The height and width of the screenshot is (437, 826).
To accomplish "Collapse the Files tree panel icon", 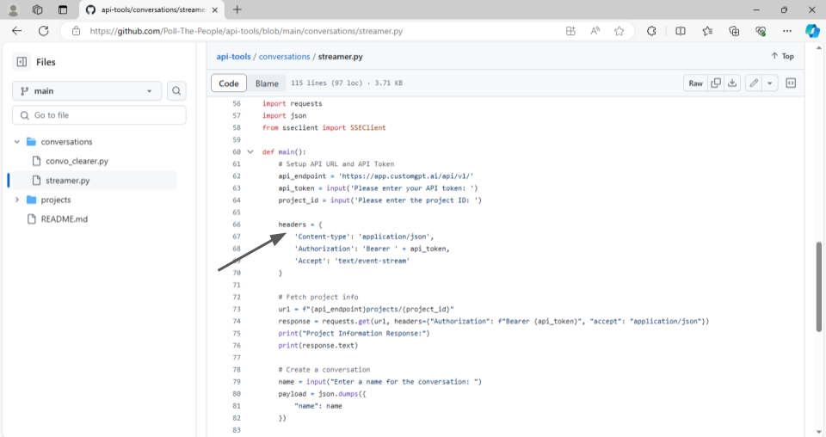I will tap(22, 62).
